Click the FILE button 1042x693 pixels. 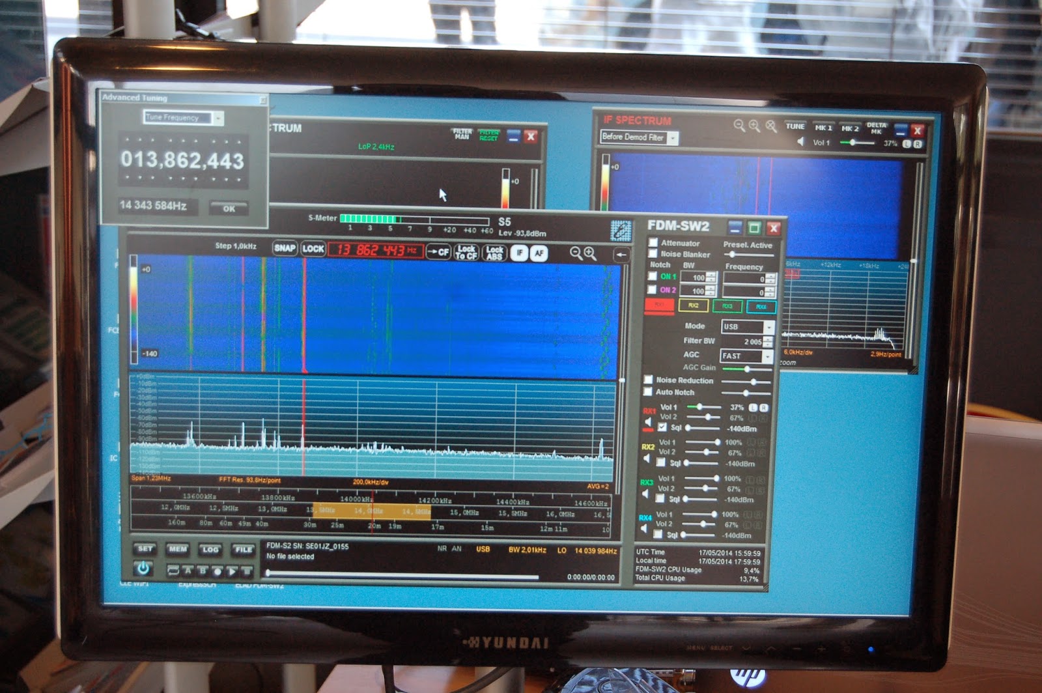[243, 550]
